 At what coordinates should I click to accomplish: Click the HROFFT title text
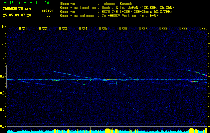[21, 3]
